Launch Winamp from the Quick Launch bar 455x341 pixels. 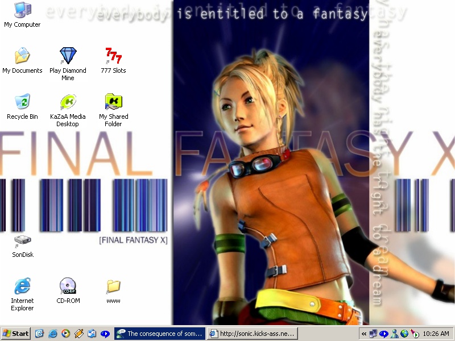click(x=79, y=334)
